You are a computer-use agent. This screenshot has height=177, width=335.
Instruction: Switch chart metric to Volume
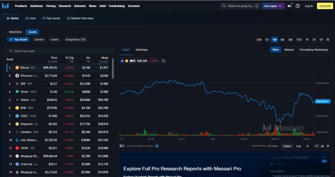tap(289, 50)
